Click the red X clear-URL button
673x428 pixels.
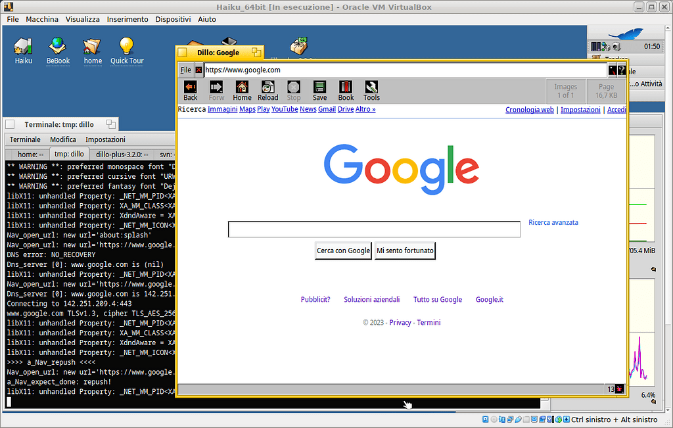pos(198,70)
